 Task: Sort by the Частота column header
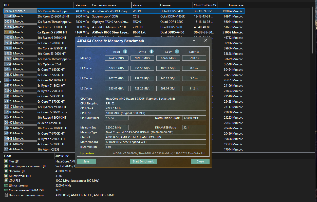(82, 5)
